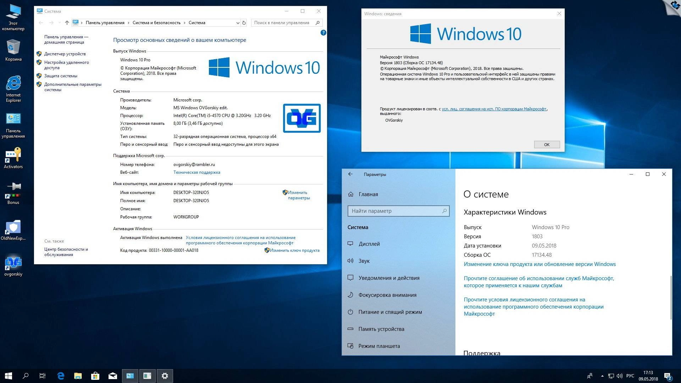Select Уведомления и действия in sidebar
Screen dimensions: 681x383
(x=398, y=278)
